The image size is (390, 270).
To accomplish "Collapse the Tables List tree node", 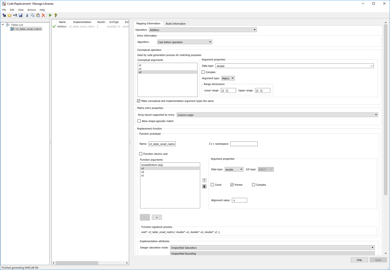I will (3, 25).
